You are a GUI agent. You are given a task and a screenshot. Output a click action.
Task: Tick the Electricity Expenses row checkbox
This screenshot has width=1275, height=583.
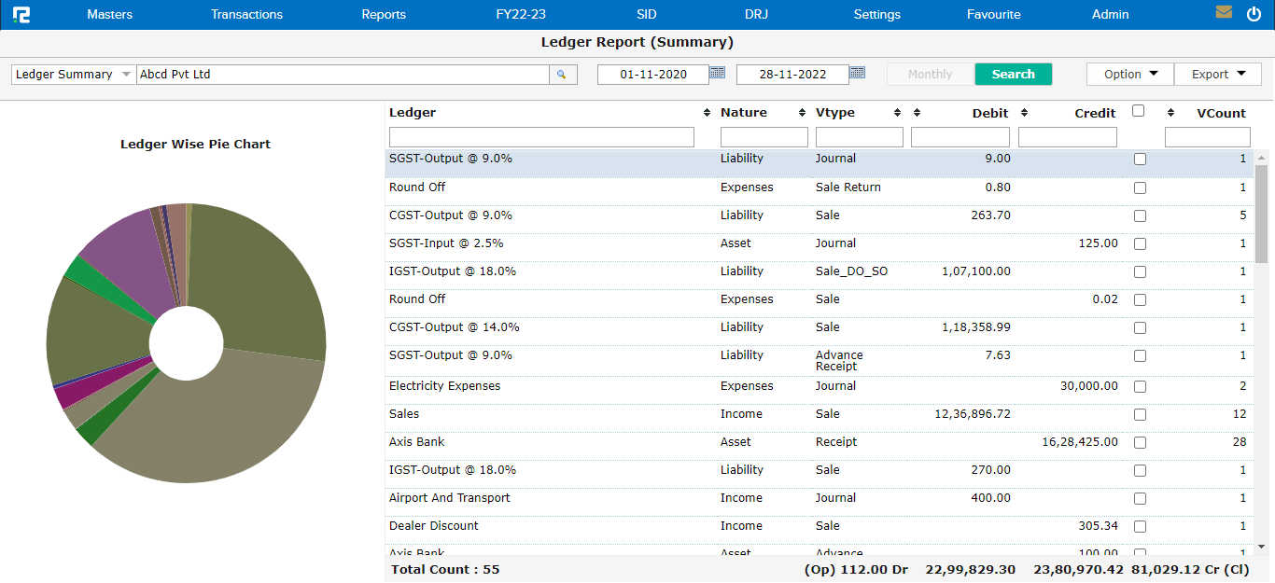[x=1140, y=386]
